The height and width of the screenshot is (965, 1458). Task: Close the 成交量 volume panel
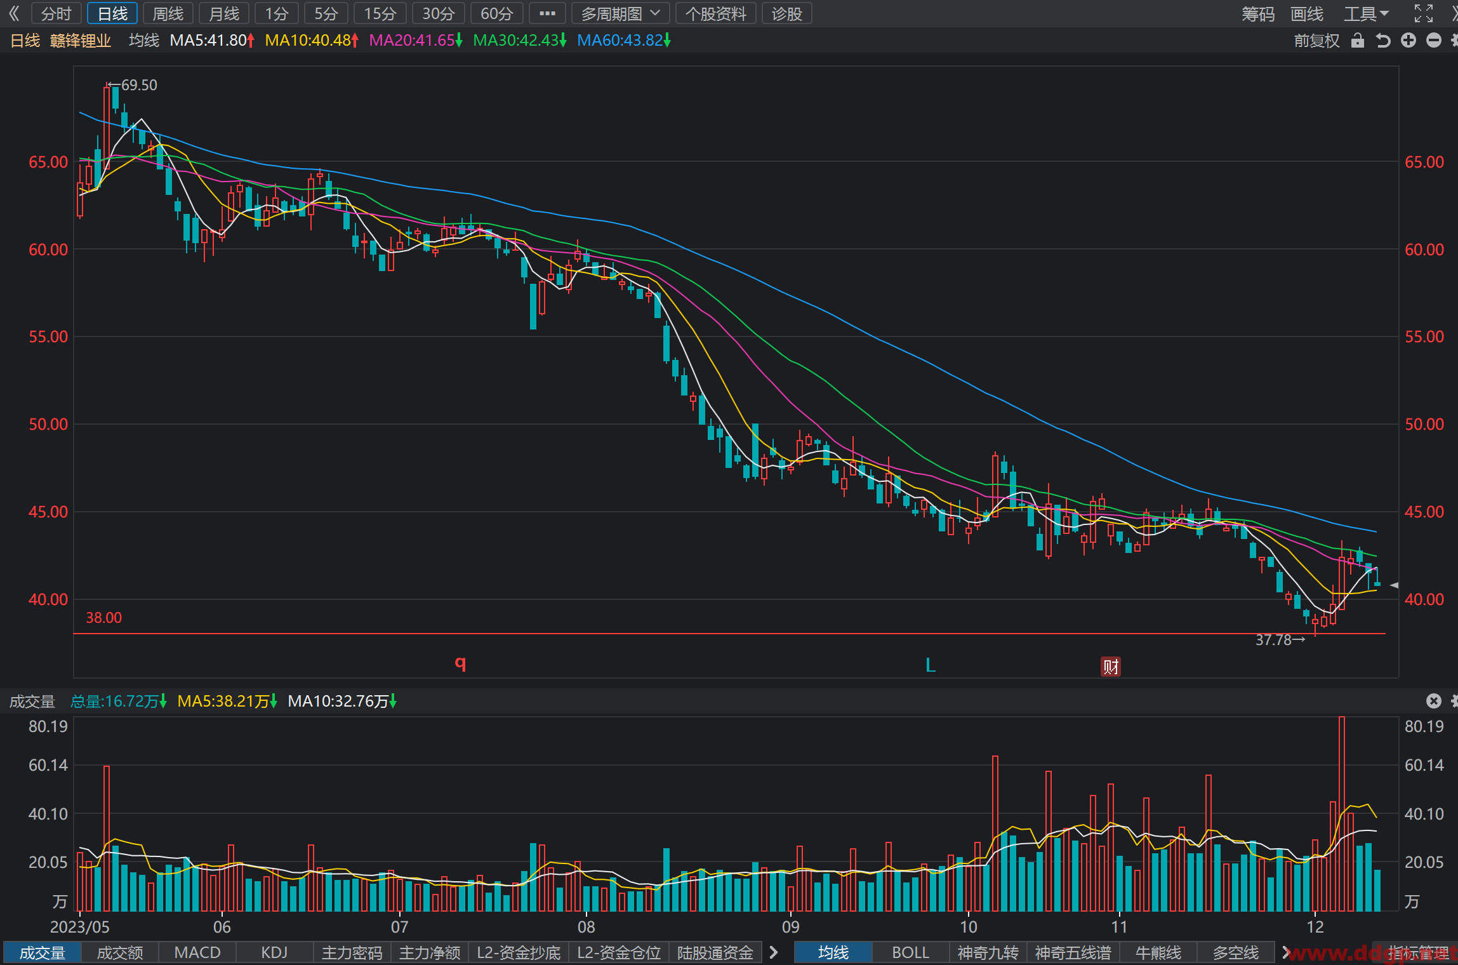click(x=1433, y=700)
